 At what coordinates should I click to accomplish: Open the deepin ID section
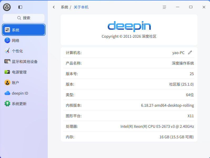24,93
